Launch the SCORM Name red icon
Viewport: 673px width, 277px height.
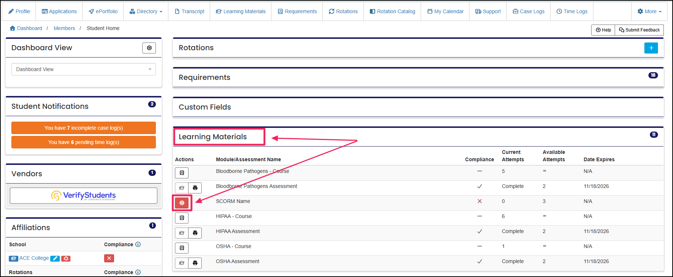click(182, 203)
